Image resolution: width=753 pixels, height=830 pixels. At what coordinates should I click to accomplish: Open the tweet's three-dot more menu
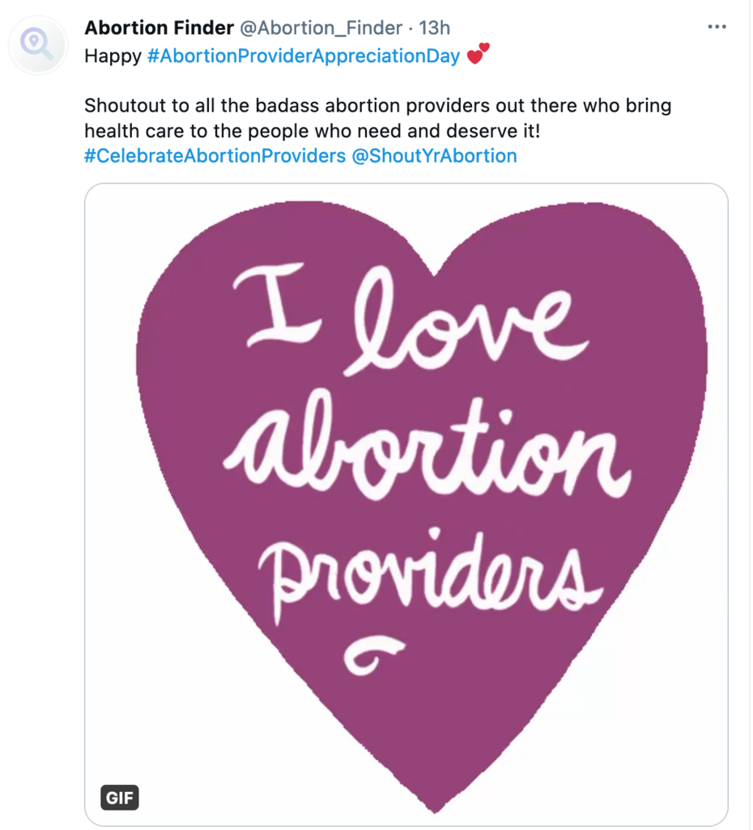pyautogui.click(x=717, y=28)
